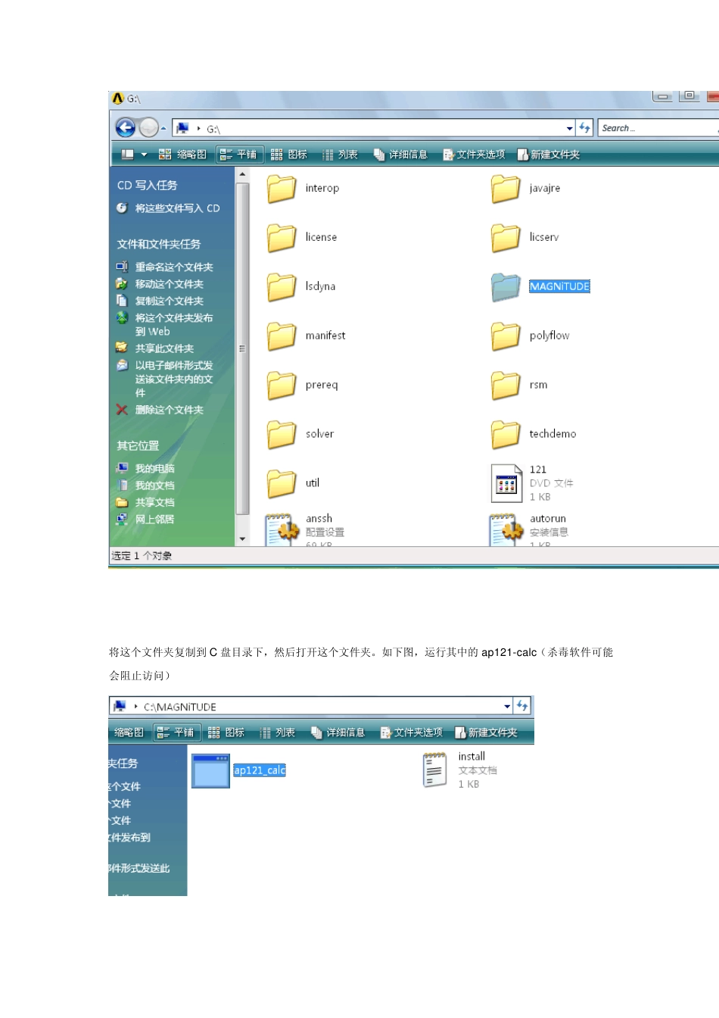The width and height of the screenshot is (719, 1018).
Task: Select the techdemo folder icon
Action: pos(506,435)
